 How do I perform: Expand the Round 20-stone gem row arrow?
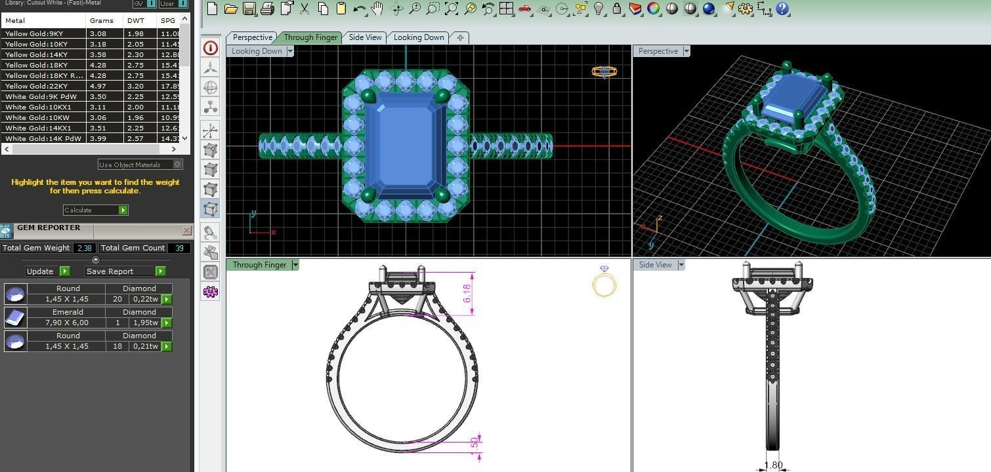pos(167,299)
